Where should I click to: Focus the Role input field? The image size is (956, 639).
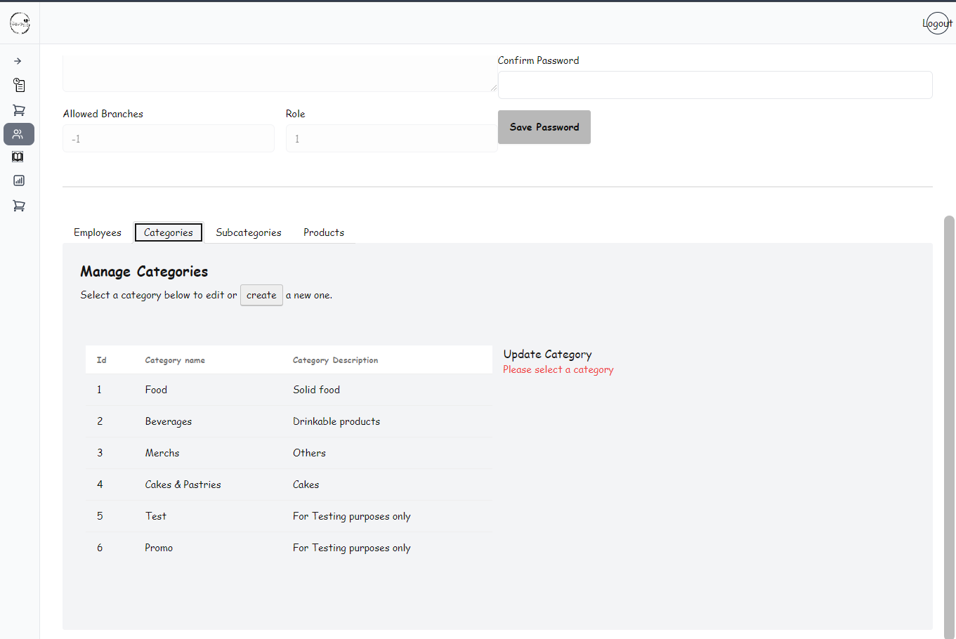coord(391,138)
